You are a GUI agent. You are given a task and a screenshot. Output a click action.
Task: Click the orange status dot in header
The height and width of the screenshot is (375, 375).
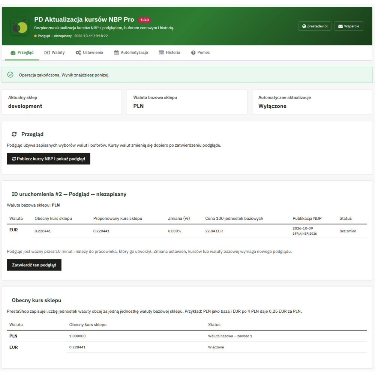pyautogui.click(x=35, y=36)
